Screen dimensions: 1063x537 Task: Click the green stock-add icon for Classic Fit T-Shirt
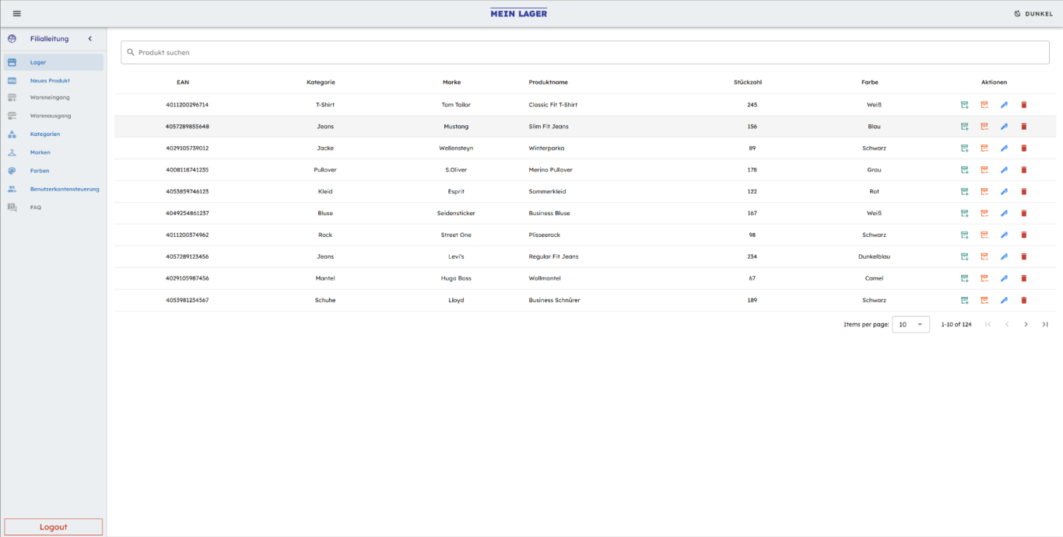coord(964,104)
